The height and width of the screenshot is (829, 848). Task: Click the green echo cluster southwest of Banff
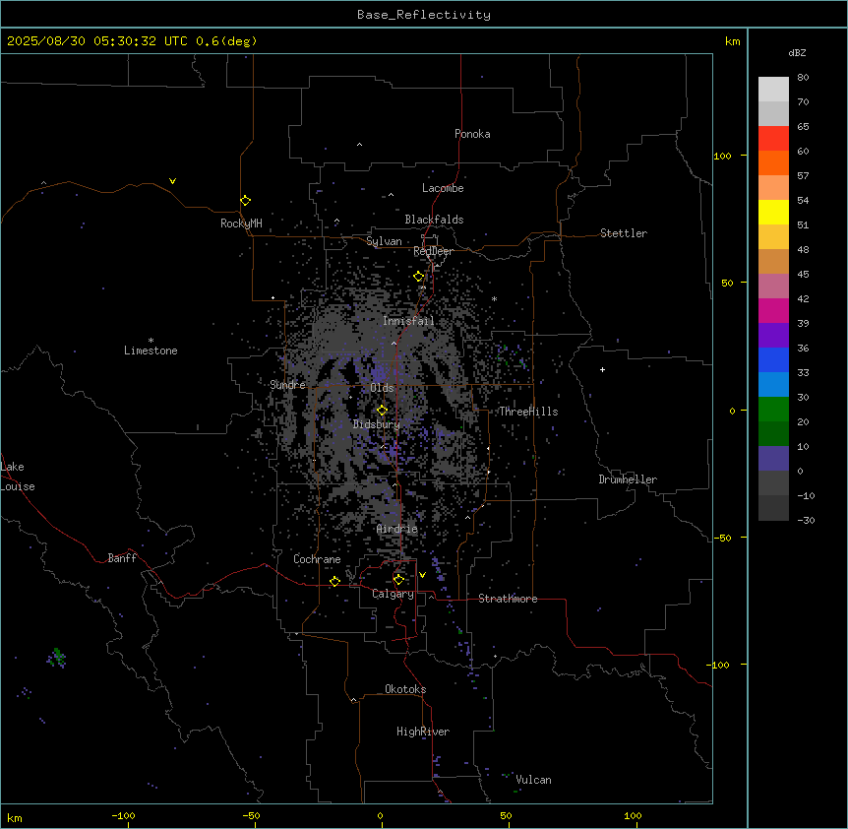pyautogui.click(x=57, y=657)
